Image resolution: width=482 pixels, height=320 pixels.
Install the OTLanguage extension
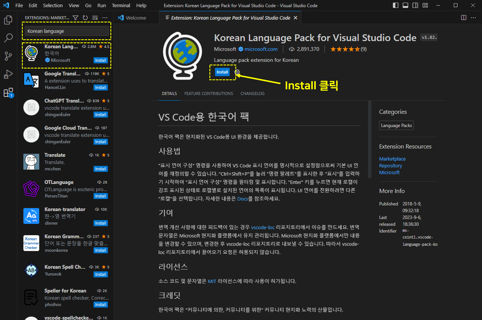[x=100, y=196]
